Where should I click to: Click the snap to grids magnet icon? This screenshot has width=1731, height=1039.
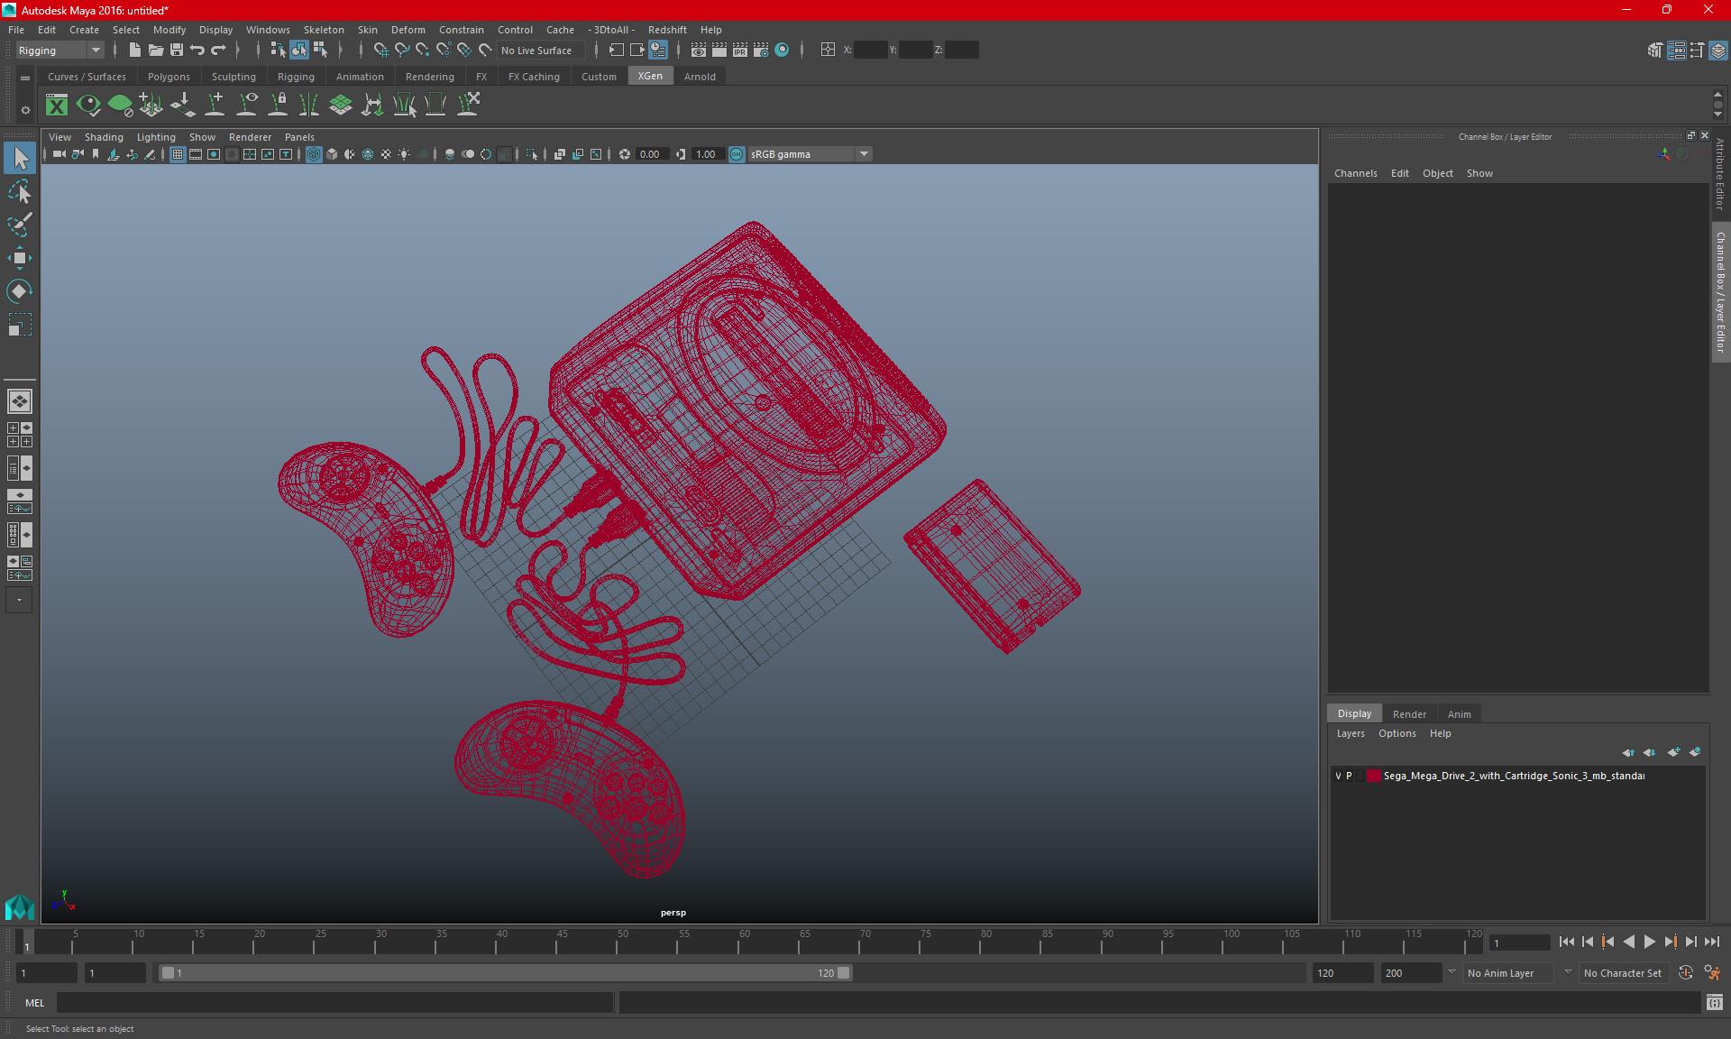[381, 51]
